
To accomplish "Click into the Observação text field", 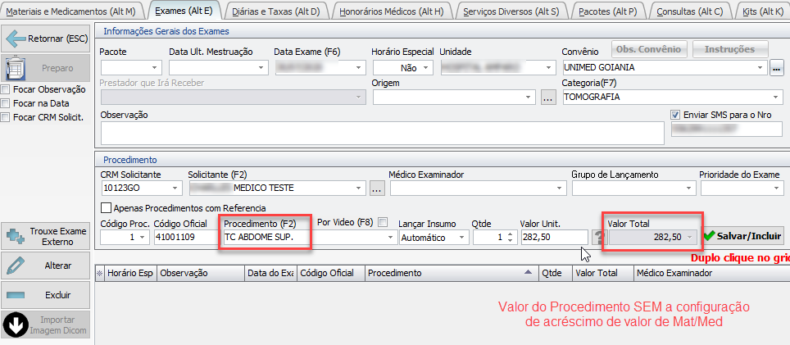I will click(381, 133).
